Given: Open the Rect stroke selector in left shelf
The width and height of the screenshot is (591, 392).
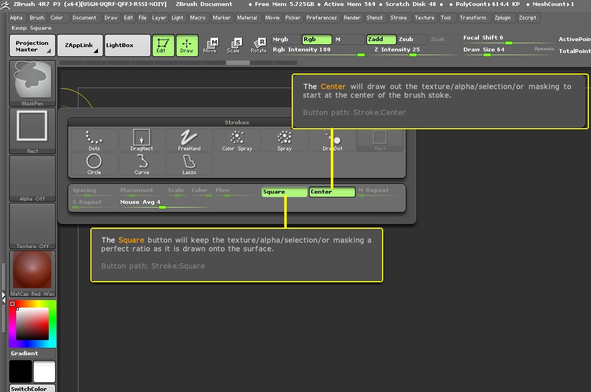Looking at the screenshot, I should tap(32, 131).
